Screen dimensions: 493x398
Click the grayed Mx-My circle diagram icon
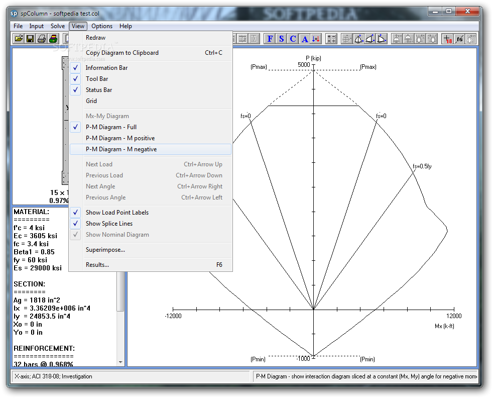click(x=346, y=39)
